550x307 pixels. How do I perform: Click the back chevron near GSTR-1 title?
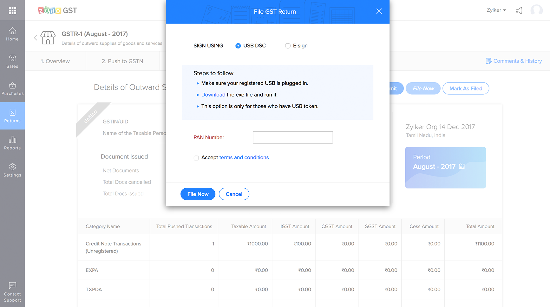[35, 37]
